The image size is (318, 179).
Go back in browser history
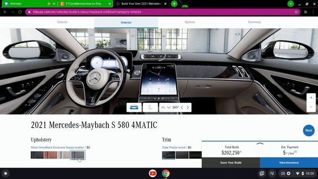5,12
